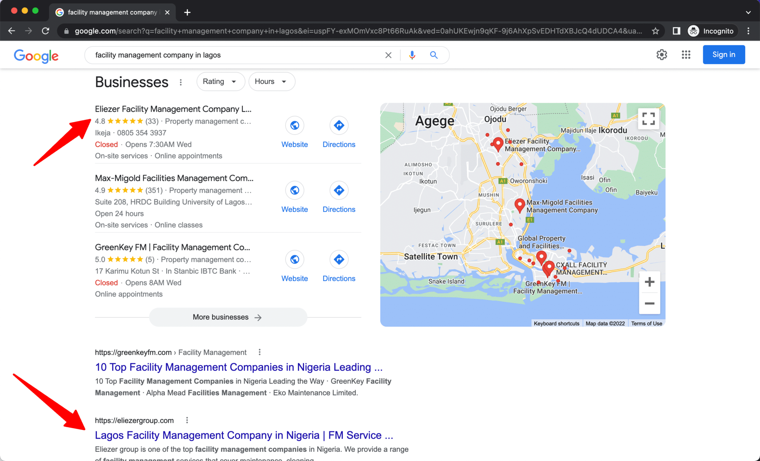This screenshot has height=461, width=760.
Task: Clear the search box text
Action: 388,55
